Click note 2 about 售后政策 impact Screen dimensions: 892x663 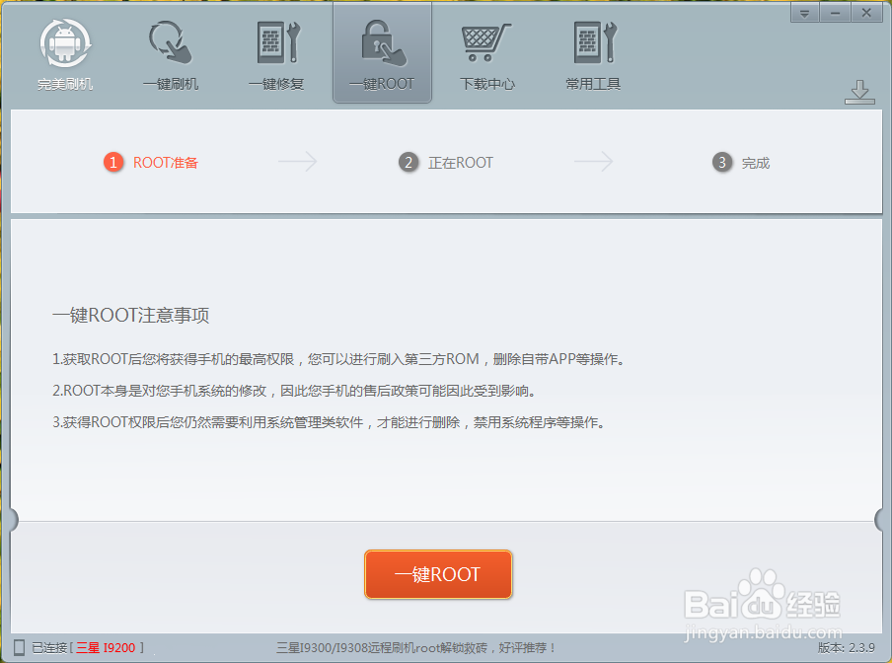[x=294, y=392]
